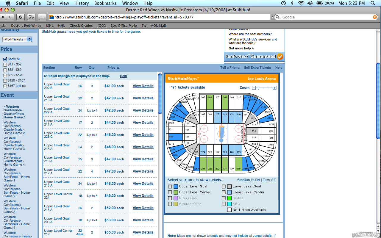This screenshot has width=381, height=238.
Task: Open the Detroit Red Wings bookmark
Action: [26, 26]
